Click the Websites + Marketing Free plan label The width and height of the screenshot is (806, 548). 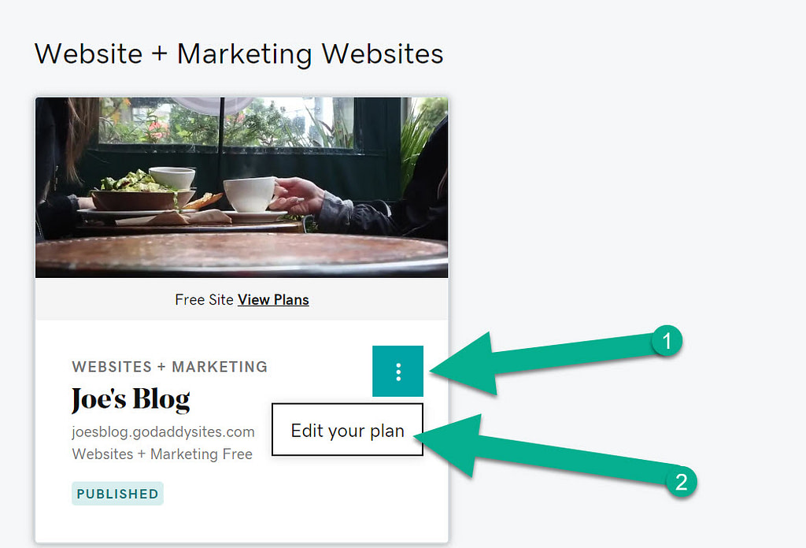pyautogui.click(x=161, y=454)
